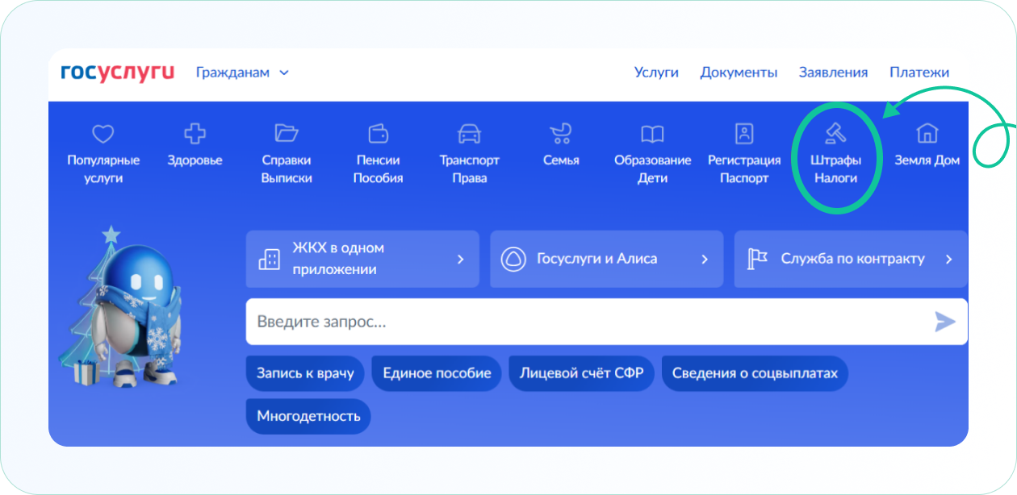The height and width of the screenshot is (495, 1017).
Task: Open the Заявления menu item
Action: [833, 73]
